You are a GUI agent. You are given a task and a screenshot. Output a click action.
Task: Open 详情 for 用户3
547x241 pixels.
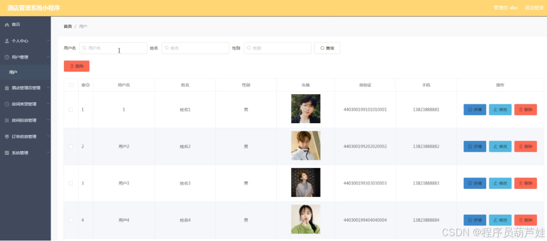pyautogui.click(x=474, y=183)
